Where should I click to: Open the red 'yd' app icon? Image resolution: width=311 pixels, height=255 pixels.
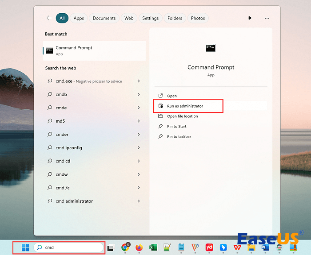tap(209, 247)
